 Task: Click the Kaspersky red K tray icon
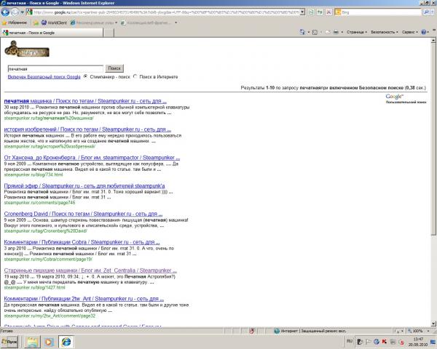[385, 342]
